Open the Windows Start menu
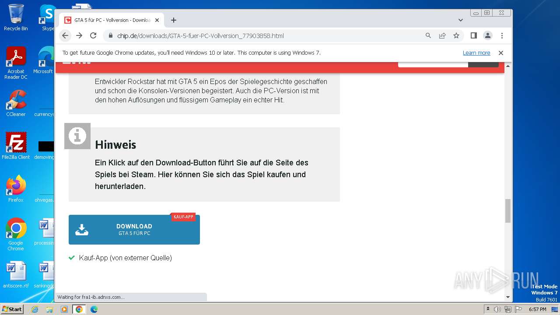The height and width of the screenshot is (315, 560). (12, 309)
